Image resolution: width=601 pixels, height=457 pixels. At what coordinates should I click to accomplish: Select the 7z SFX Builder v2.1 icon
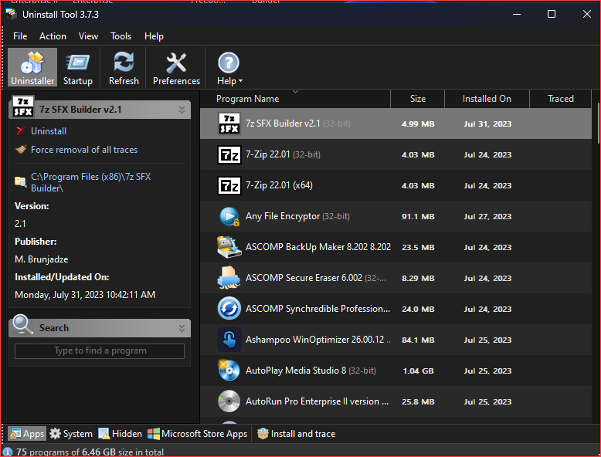pos(229,124)
